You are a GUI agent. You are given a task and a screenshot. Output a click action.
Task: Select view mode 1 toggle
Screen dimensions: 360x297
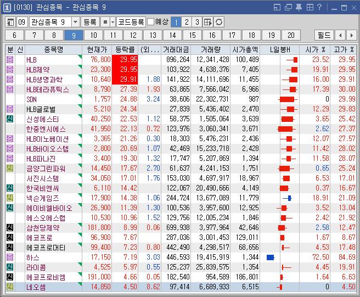(x=176, y=22)
